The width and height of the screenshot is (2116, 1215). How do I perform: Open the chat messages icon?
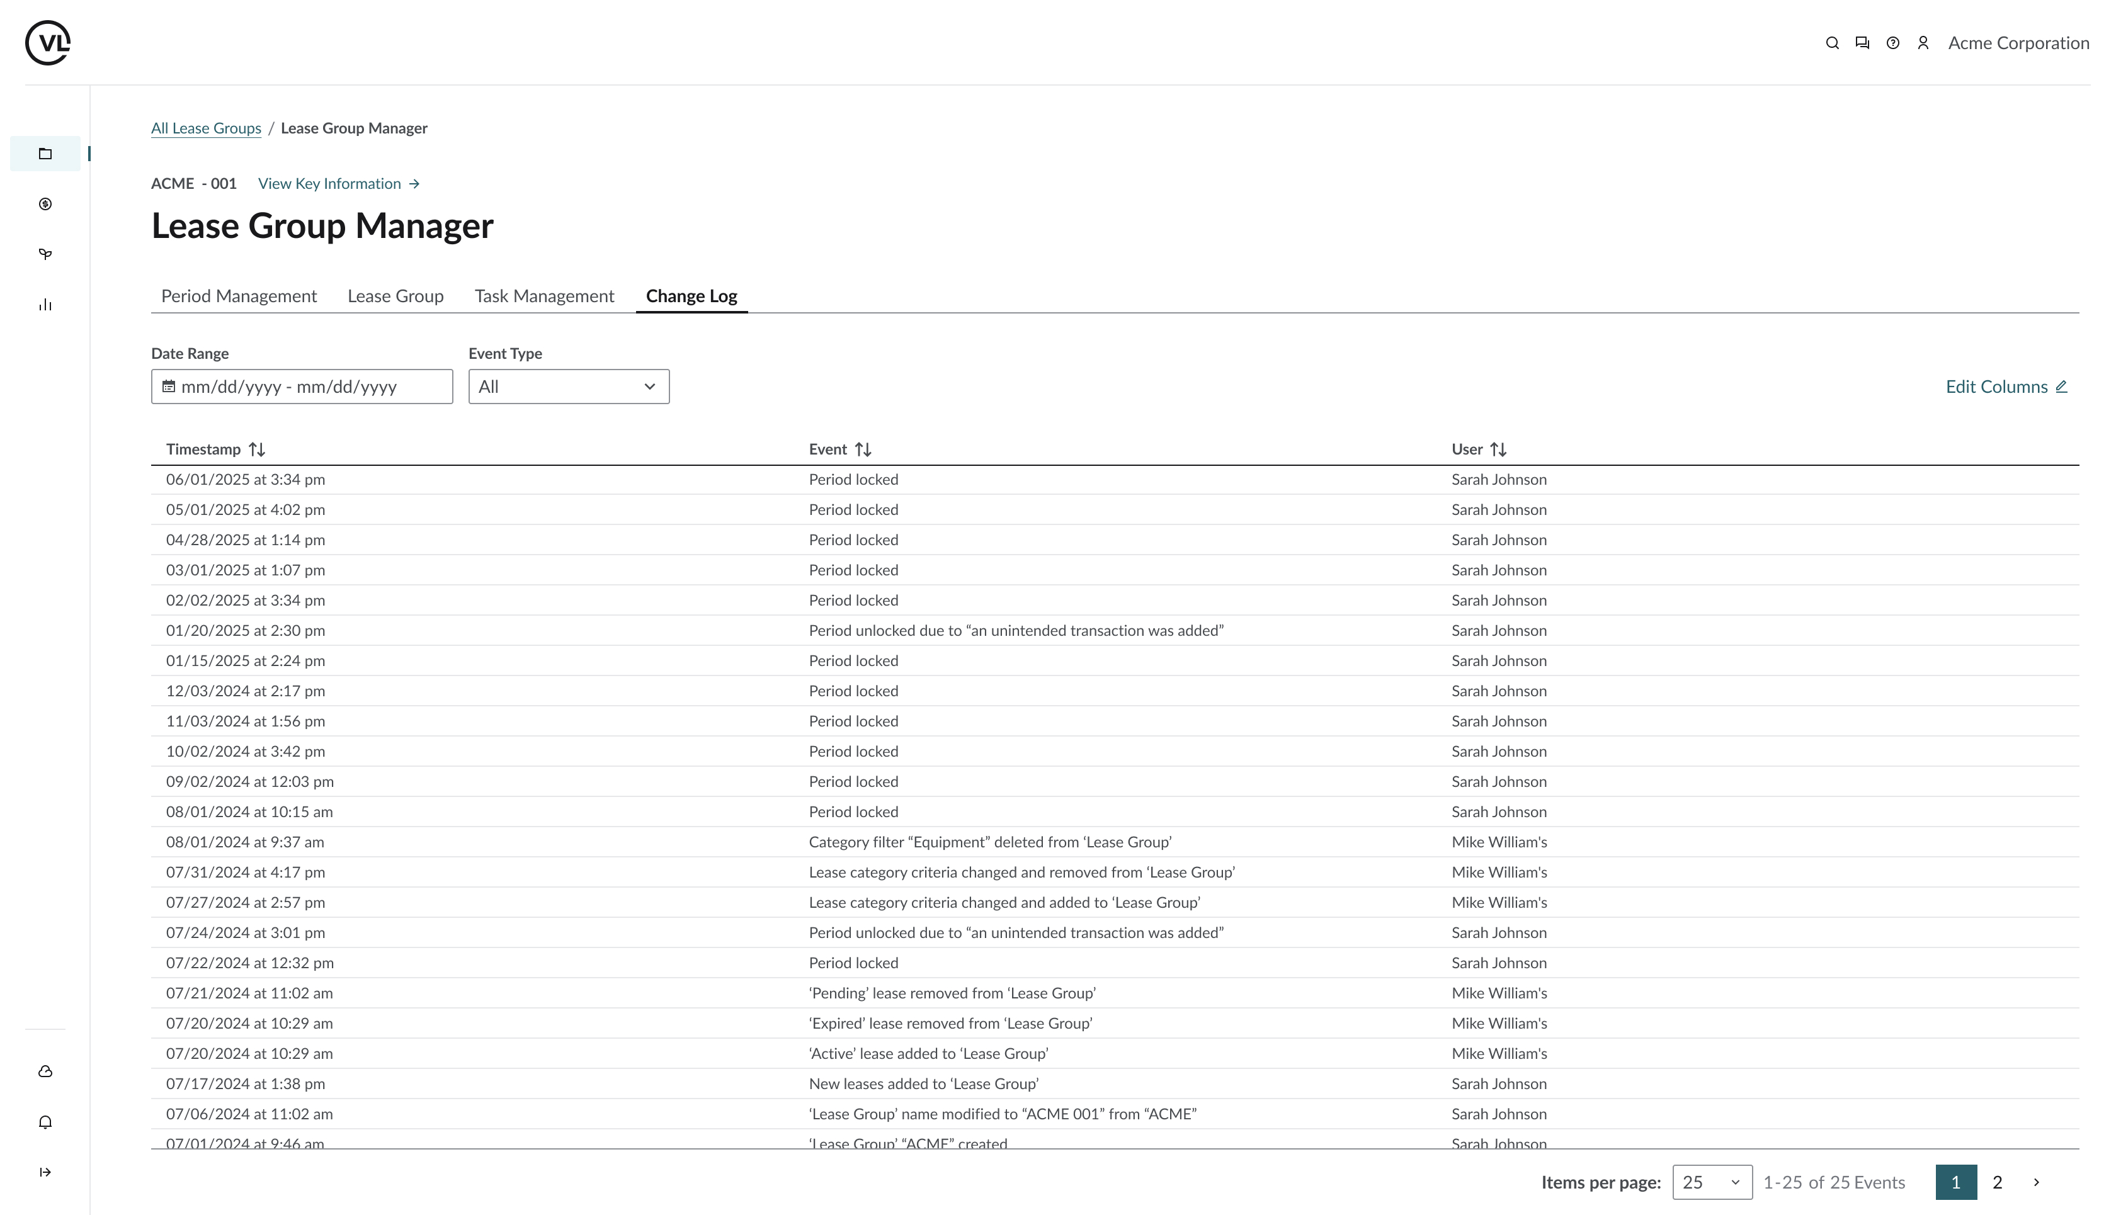pyautogui.click(x=1862, y=43)
